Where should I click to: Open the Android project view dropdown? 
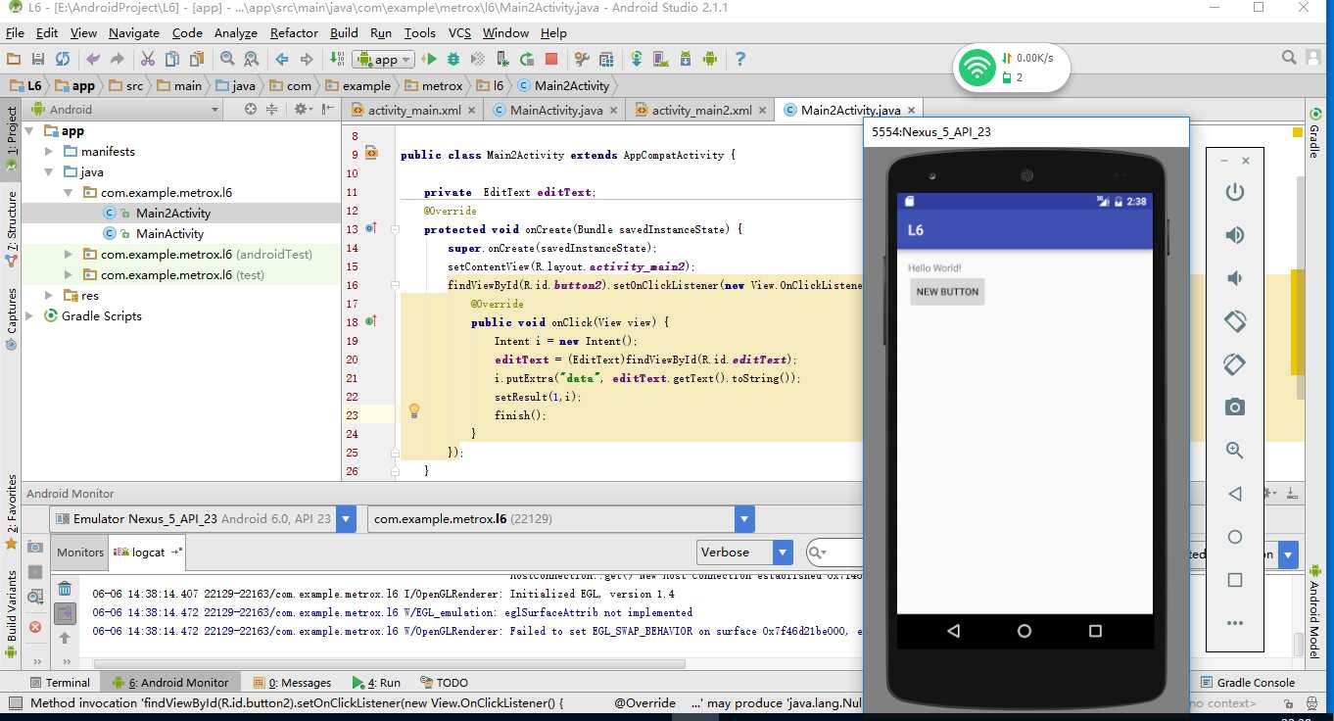(x=126, y=109)
